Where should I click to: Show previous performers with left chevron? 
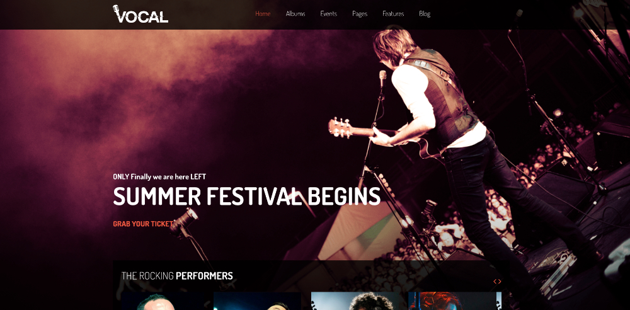(x=495, y=282)
